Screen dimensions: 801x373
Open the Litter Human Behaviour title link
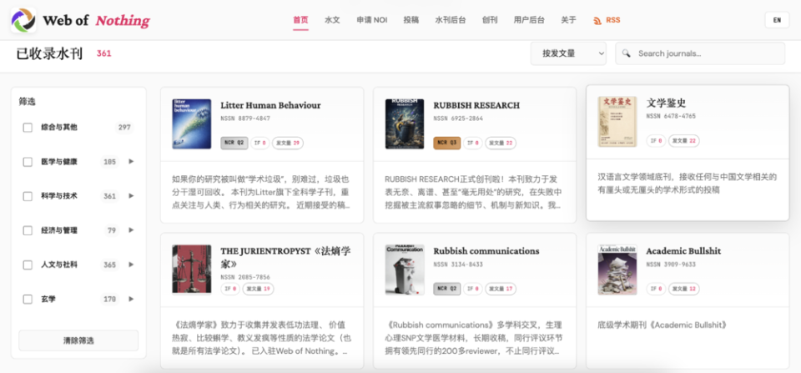270,105
